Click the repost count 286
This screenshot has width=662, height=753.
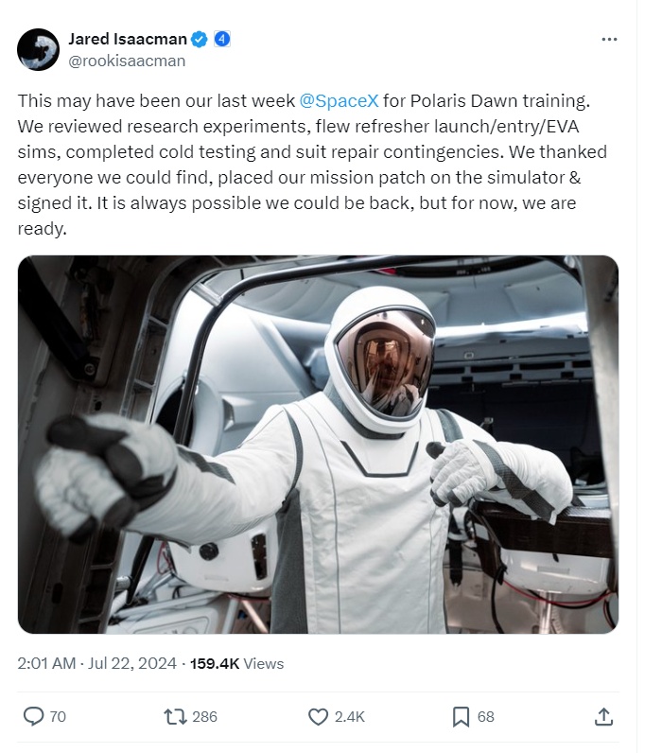pyautogui.click(x=204, y=717)
